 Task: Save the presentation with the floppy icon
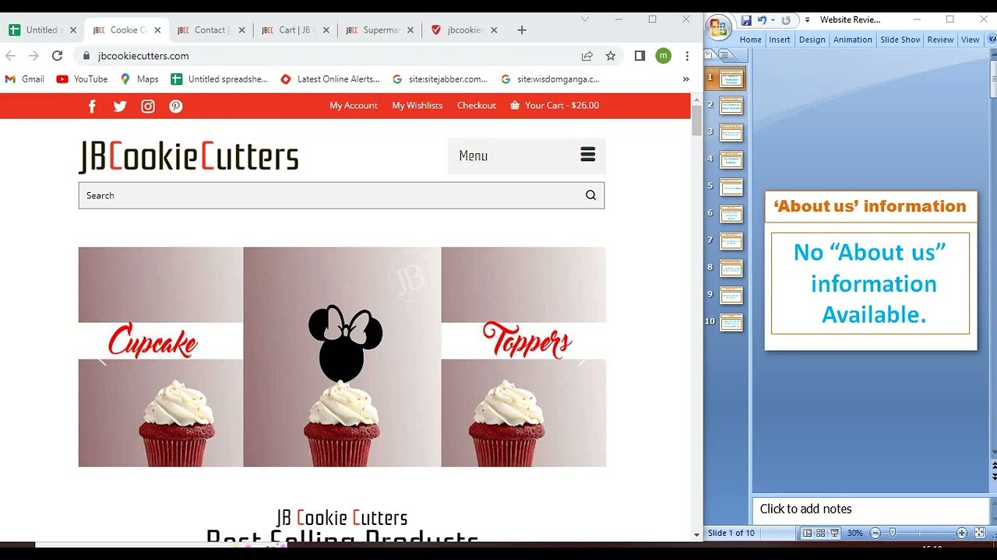pyautogui.click(x=746, y=20)
